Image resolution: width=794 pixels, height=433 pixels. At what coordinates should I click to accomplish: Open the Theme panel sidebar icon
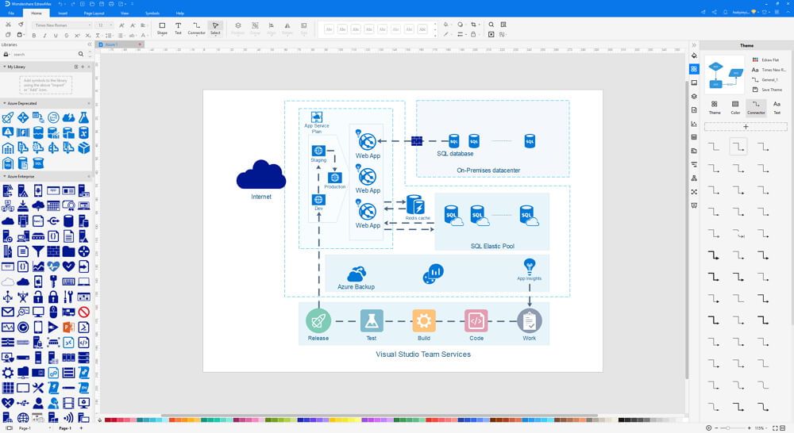pyautogui.click(x=694, y=69)
